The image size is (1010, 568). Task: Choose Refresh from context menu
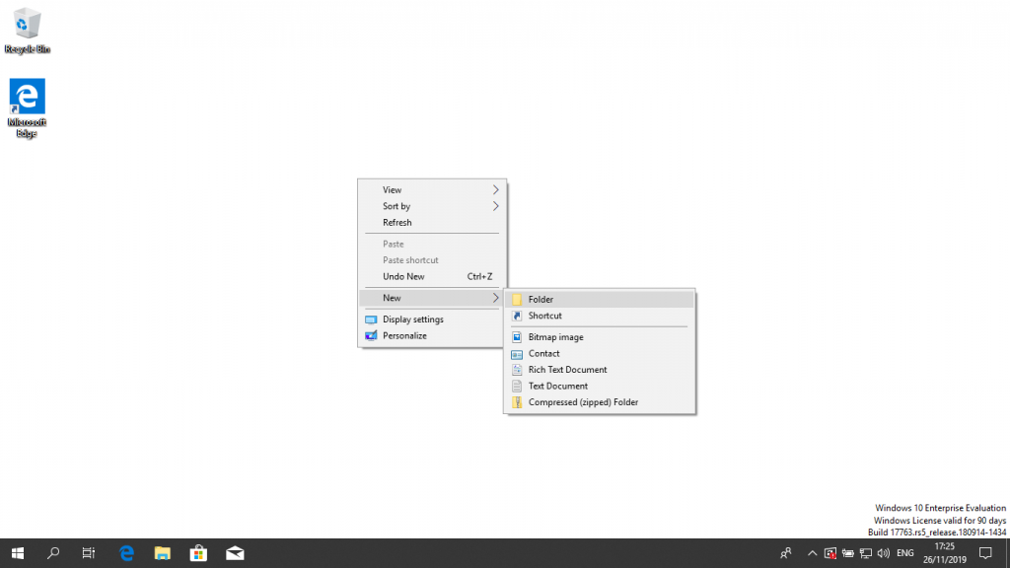pos(432,222)
